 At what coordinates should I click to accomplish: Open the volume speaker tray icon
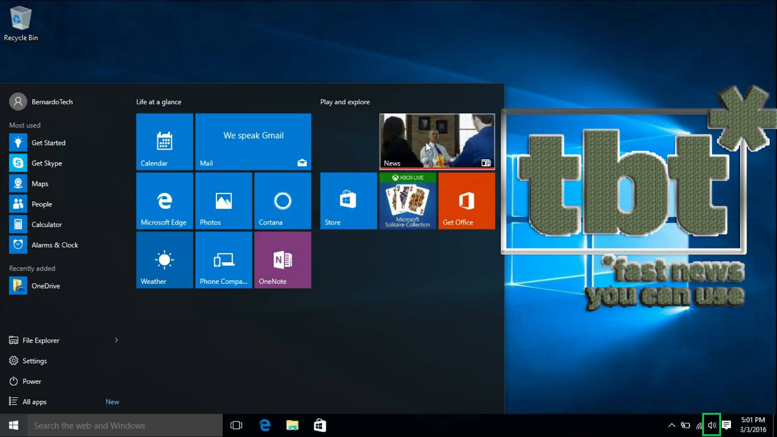click(x=712, y=425)
